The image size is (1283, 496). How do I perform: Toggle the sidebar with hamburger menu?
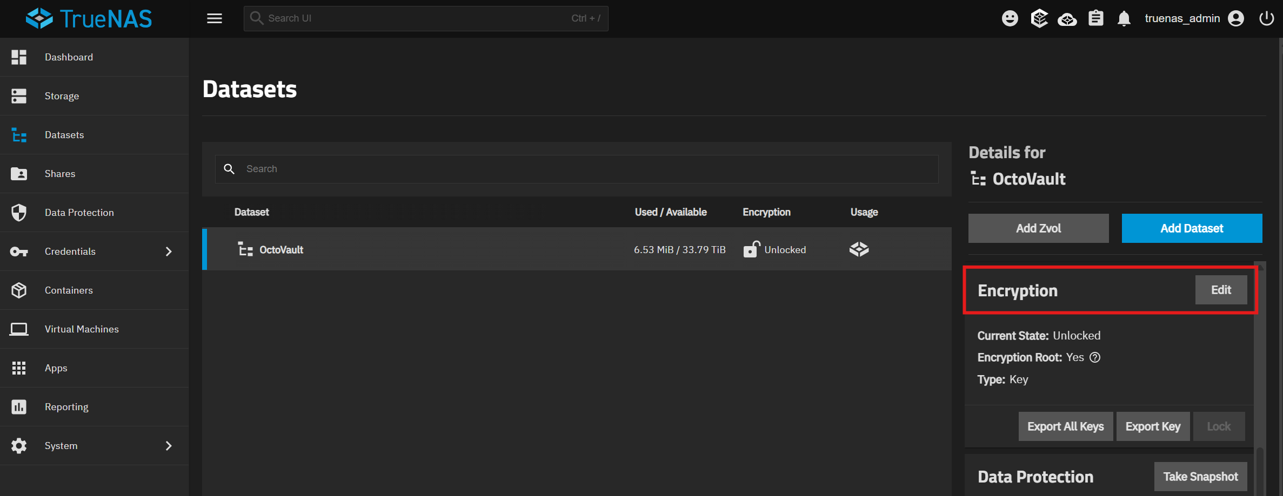click(215, 18)
